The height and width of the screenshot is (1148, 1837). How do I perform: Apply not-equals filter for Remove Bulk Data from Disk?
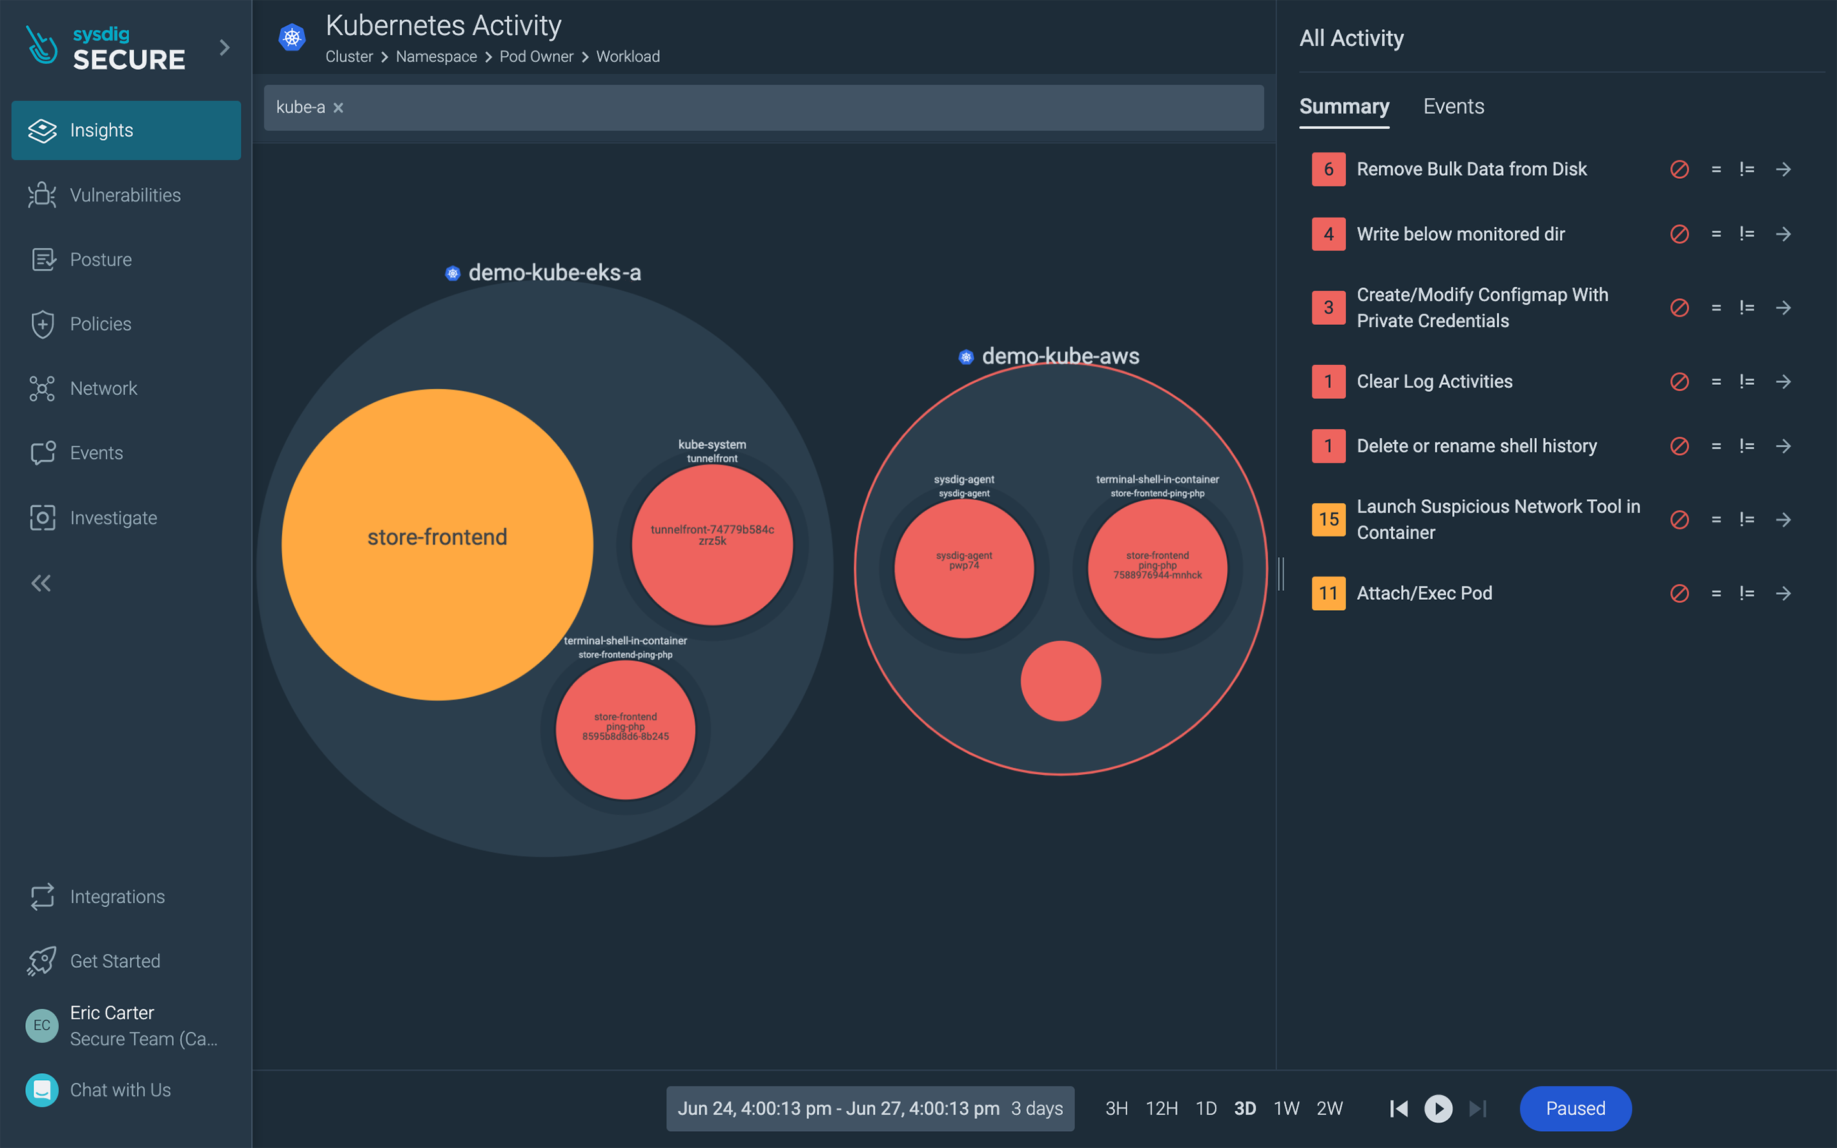coord(1747,169)
